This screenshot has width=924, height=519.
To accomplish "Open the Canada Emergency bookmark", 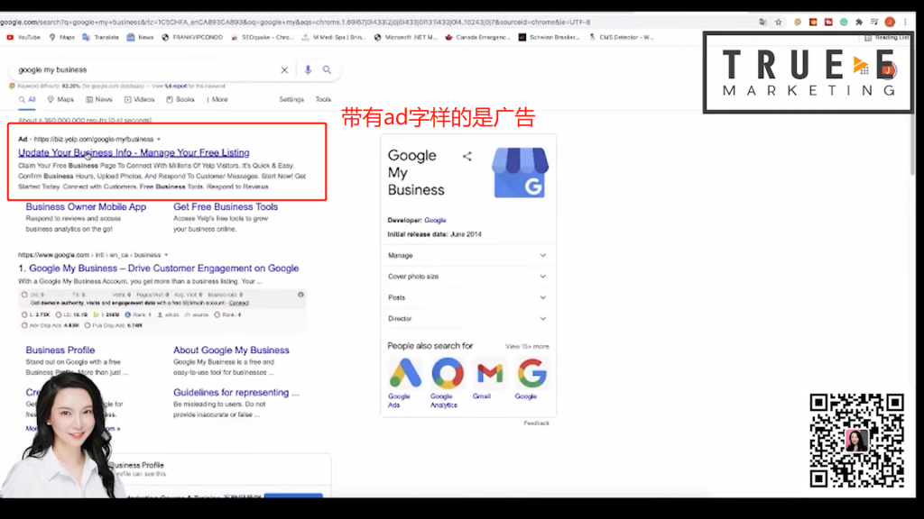I will (x=478, y=37).
